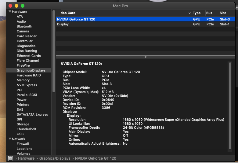Click the green zoom window button

[23, 6]
